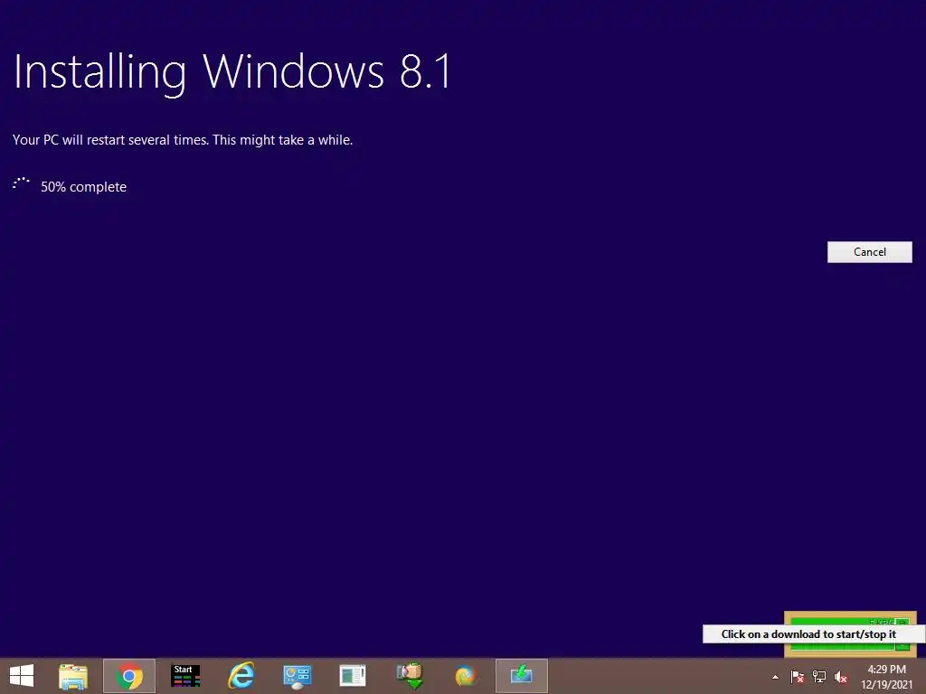This screenshot has height=694, width=926.
Task: Open the download manager icon with green arrow
Action: coord(410,676)
